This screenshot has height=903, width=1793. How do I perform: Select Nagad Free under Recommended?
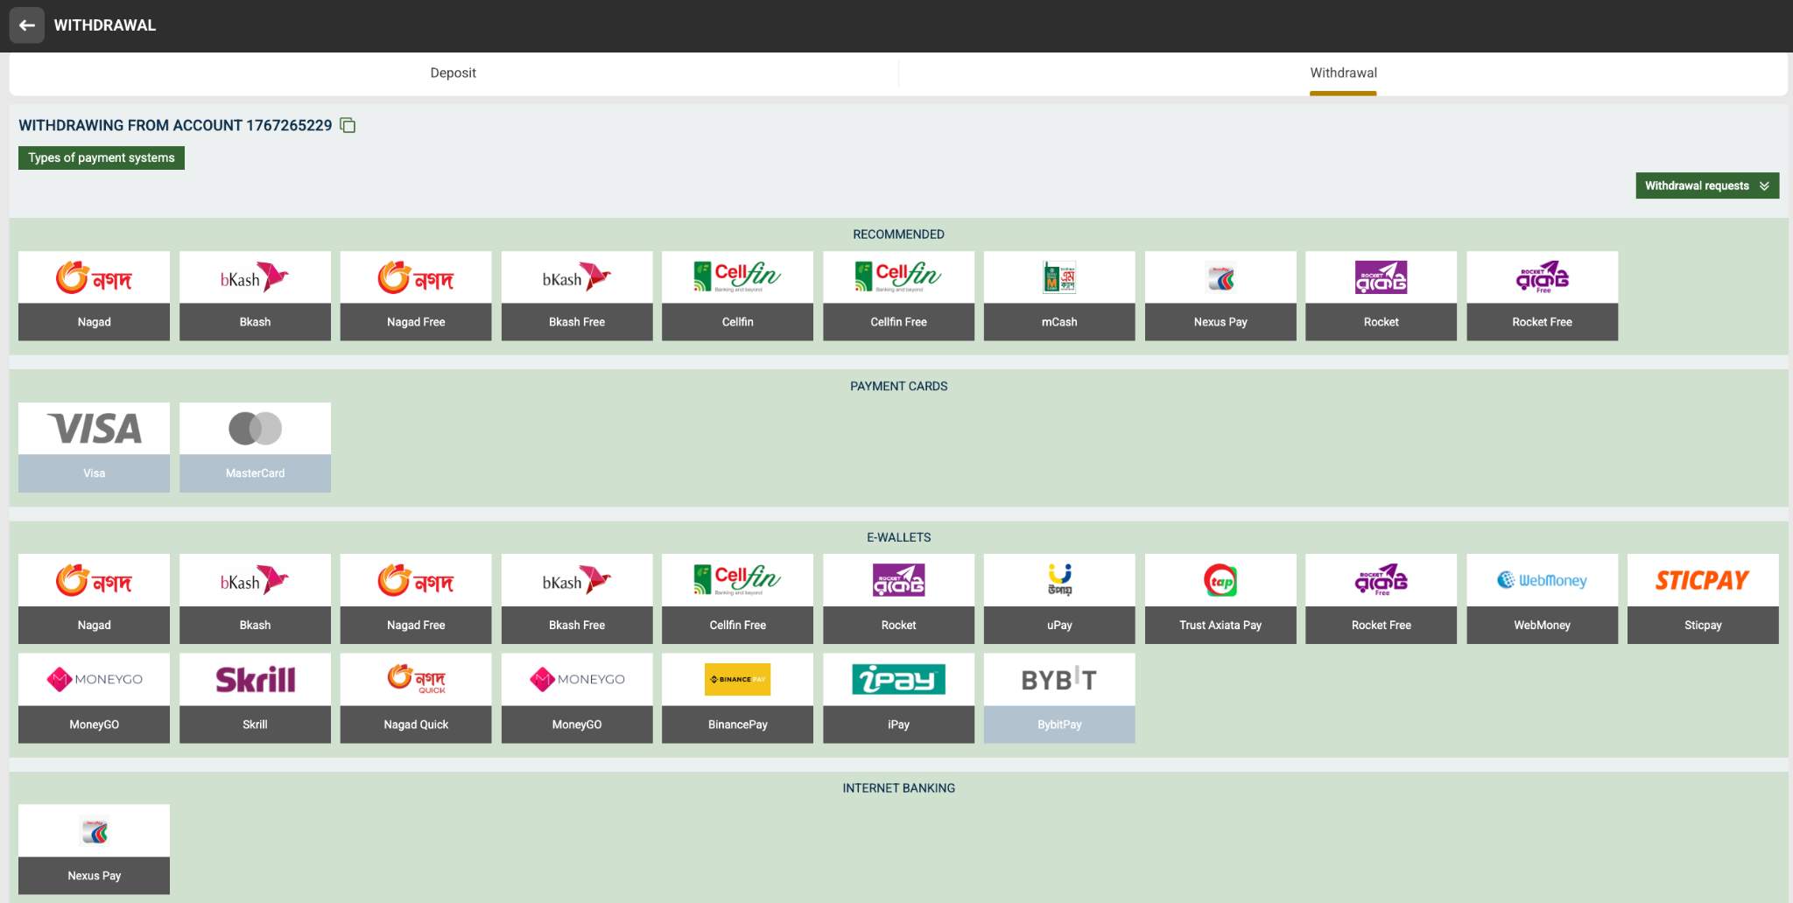pos(416,296)
